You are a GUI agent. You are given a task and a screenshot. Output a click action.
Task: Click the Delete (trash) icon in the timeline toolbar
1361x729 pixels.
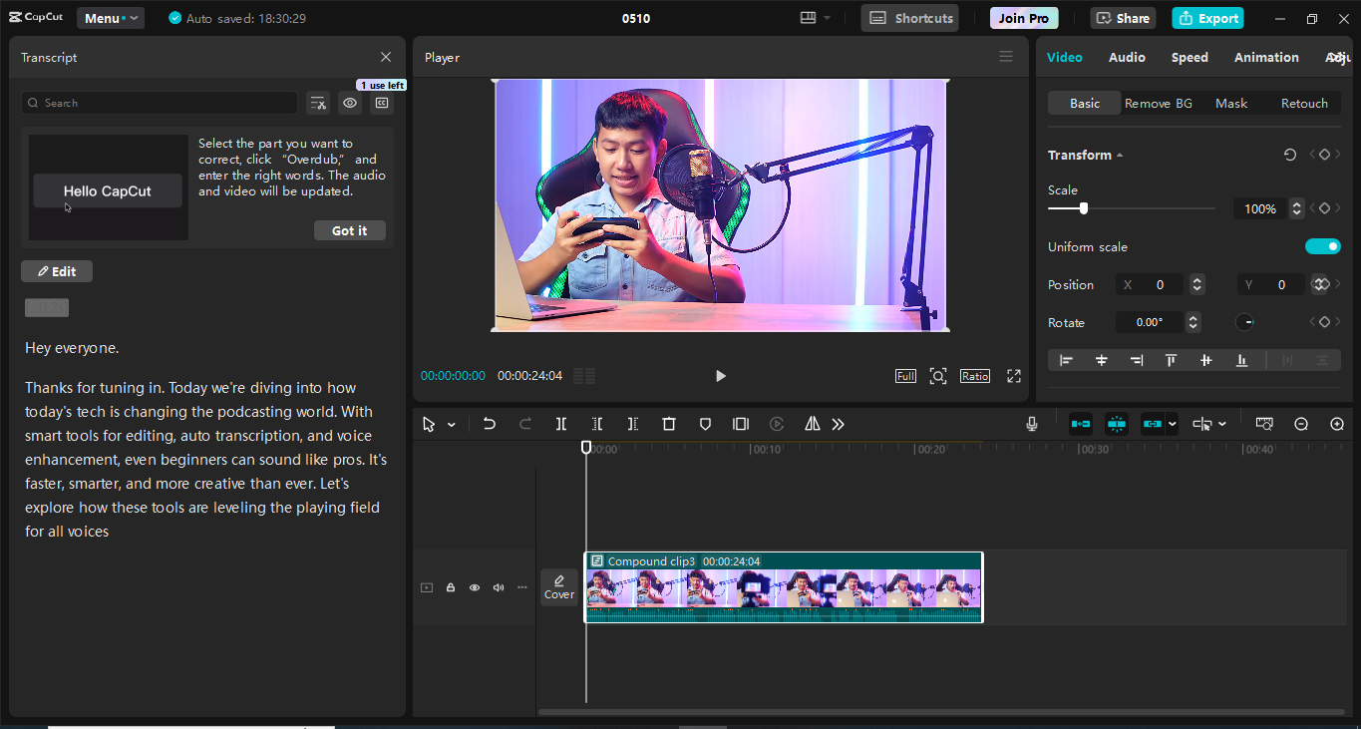(669, 424)
